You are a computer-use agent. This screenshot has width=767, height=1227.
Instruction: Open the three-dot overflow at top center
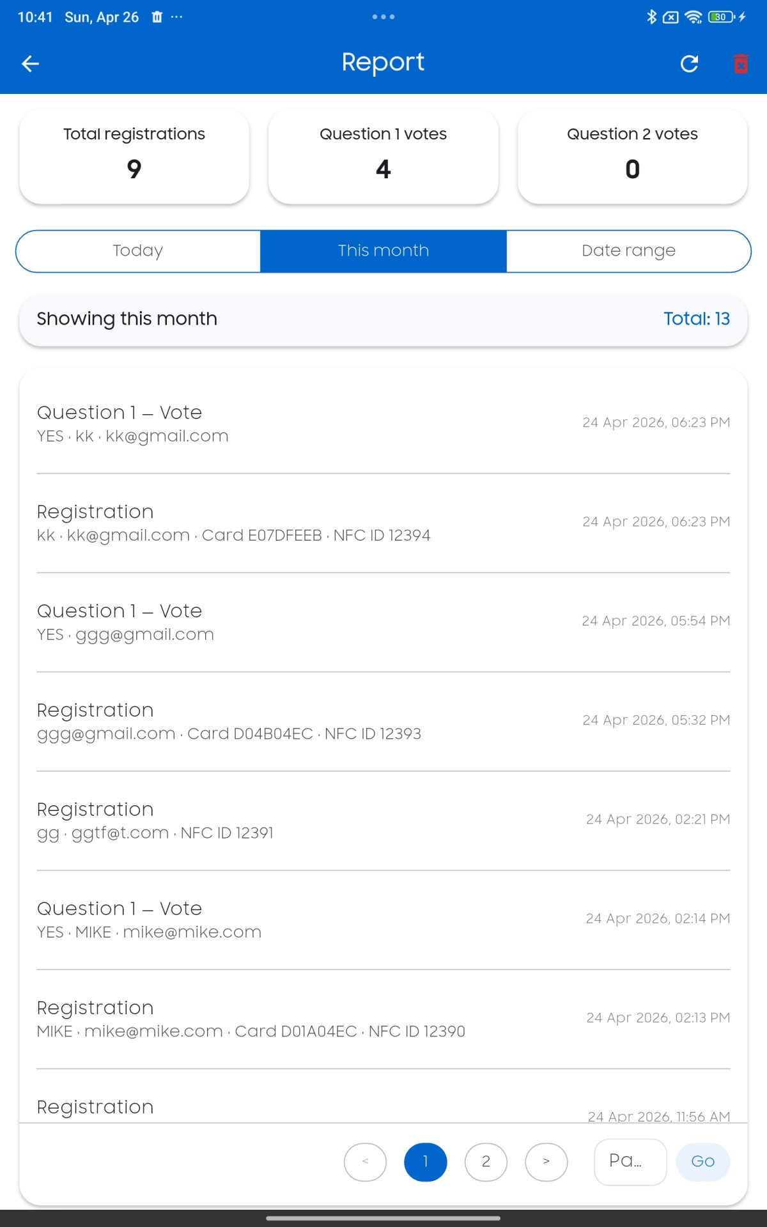click(383, 17)
